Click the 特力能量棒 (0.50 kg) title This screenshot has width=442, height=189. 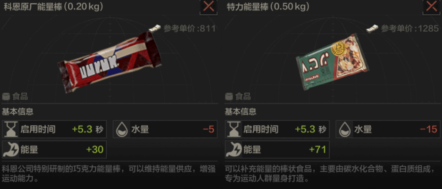(268, 7)
